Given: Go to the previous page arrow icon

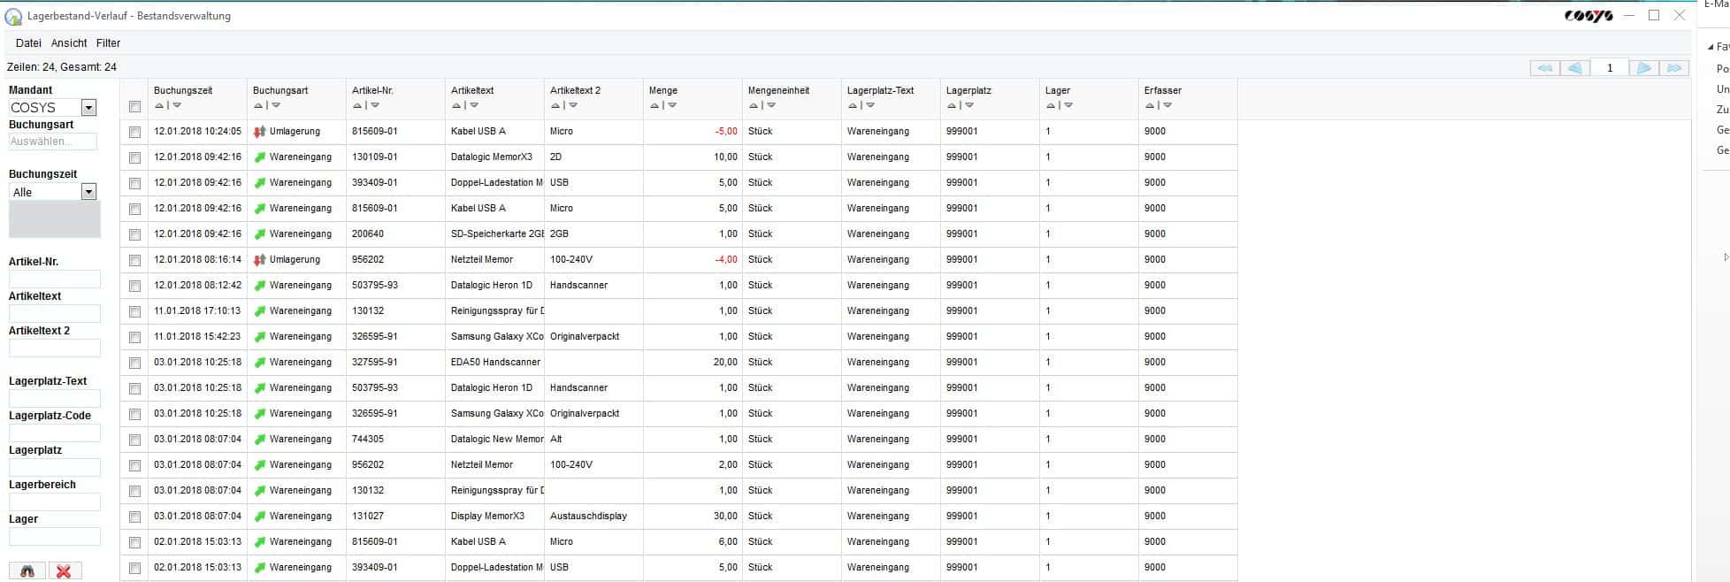Looking at the screenshot, I should 1575,68.
